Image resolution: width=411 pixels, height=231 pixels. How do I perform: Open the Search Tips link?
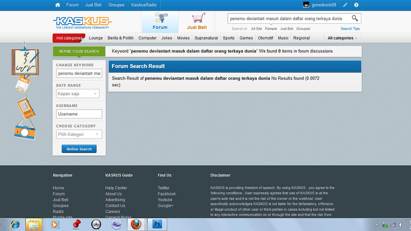[x=350, y=29]
